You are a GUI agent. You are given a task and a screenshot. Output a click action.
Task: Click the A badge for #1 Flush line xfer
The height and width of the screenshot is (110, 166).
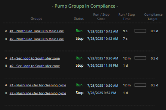click(x=6, y=85)
